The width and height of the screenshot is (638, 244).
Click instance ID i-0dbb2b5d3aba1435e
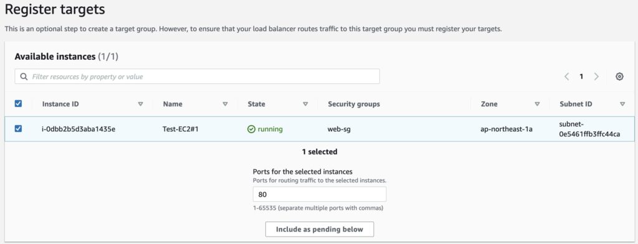tap(79, 129)
